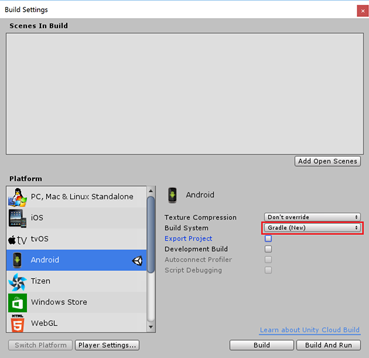
Task: Open Player Settings
Action: (x=108, y=345)
